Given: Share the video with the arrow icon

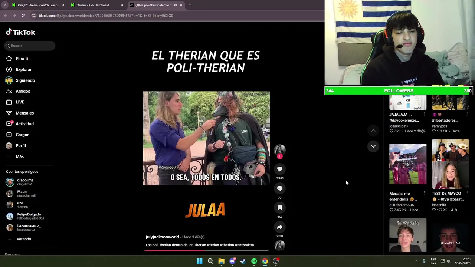Looking at the screenshot, I should [x=280, y=227].
